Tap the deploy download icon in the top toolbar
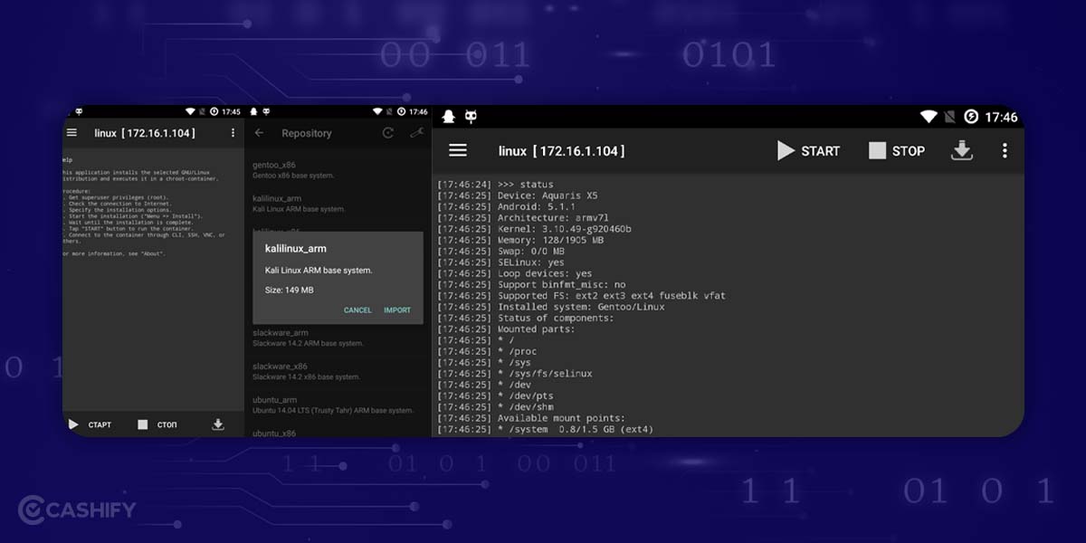Screen dimensions: 1086x543 click(962, 150)
